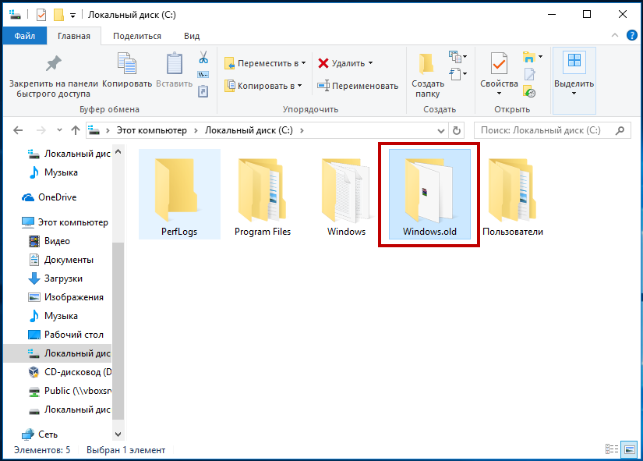Click the search box field

552,130
